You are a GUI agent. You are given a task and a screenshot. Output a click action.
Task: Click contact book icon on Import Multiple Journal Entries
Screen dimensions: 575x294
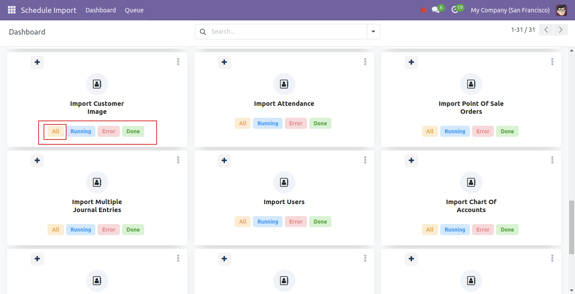coord(97,182)
